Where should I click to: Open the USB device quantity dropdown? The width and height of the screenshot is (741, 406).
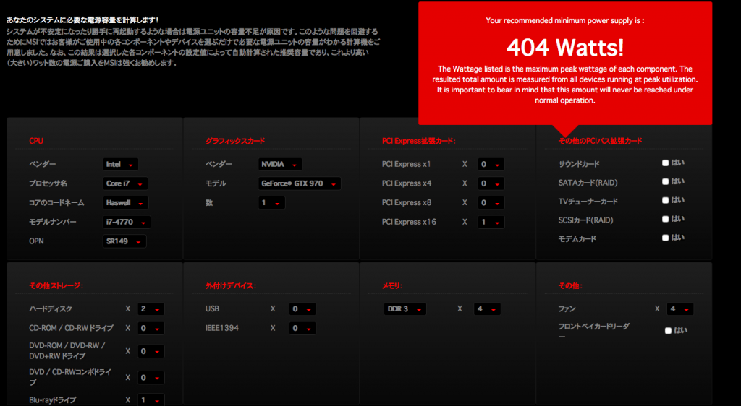click(302, 309)
